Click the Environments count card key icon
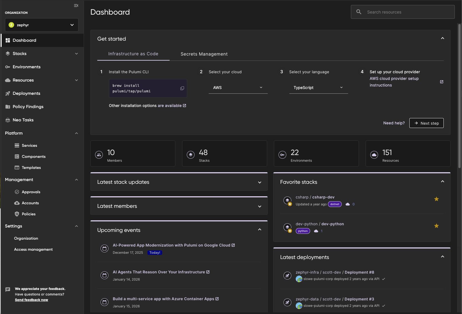 point(282,155)
